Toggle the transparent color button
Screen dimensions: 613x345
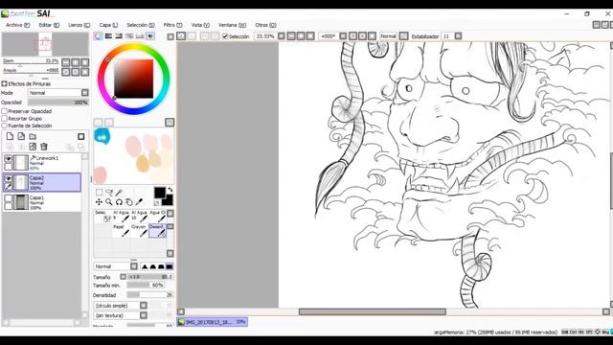point(156,203)
